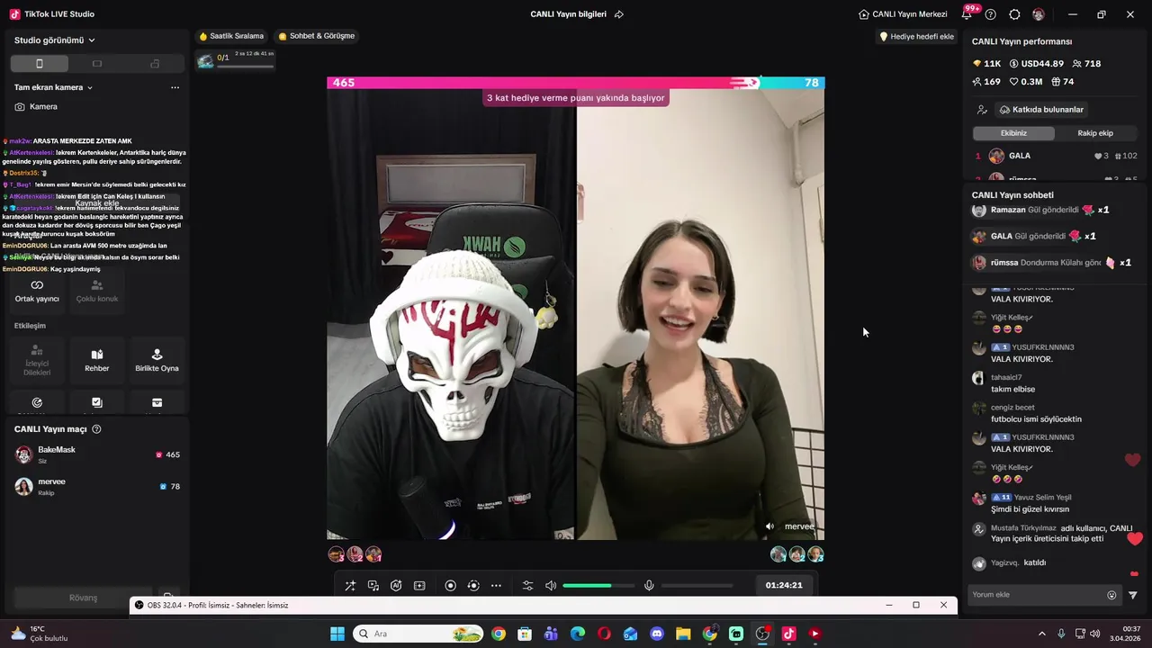The height and width of the screenshot is (648, 1152).
Task: Start recording with the record button
Action: (x=451, y=586)
